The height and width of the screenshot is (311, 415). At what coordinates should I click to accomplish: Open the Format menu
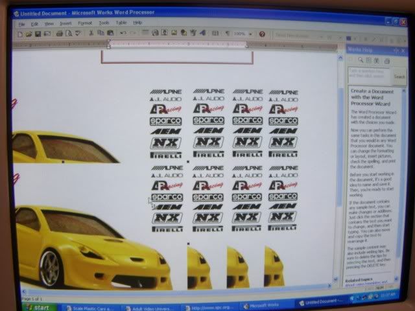85,23
